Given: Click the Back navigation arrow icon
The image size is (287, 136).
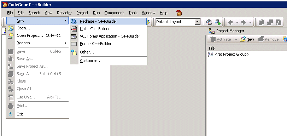Looking at the screenshot, I should (230, 22).
